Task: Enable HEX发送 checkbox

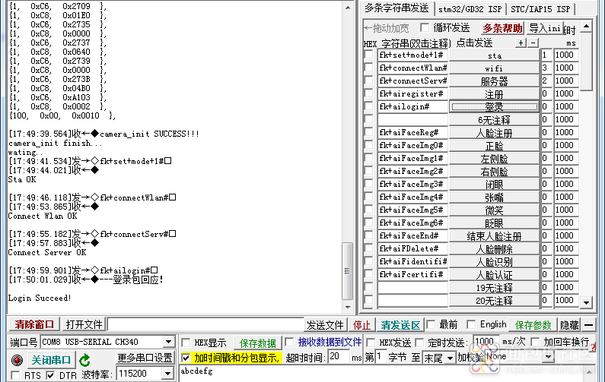Action: tap(371, 343)
